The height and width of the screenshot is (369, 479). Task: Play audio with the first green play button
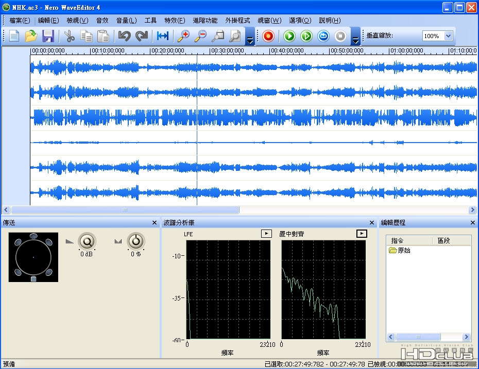289,36
